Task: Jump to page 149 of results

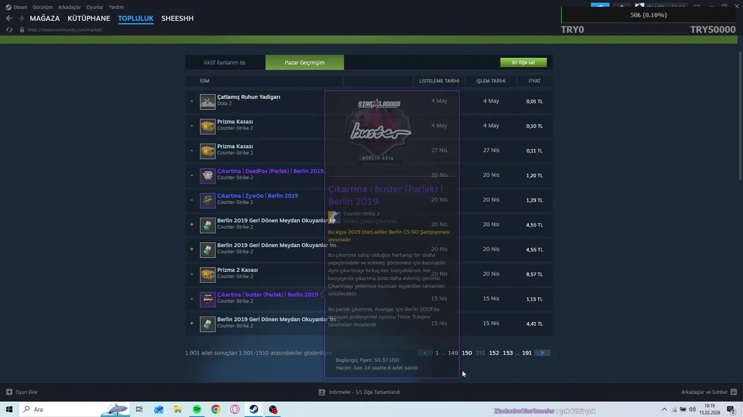Action: point(453,353)
